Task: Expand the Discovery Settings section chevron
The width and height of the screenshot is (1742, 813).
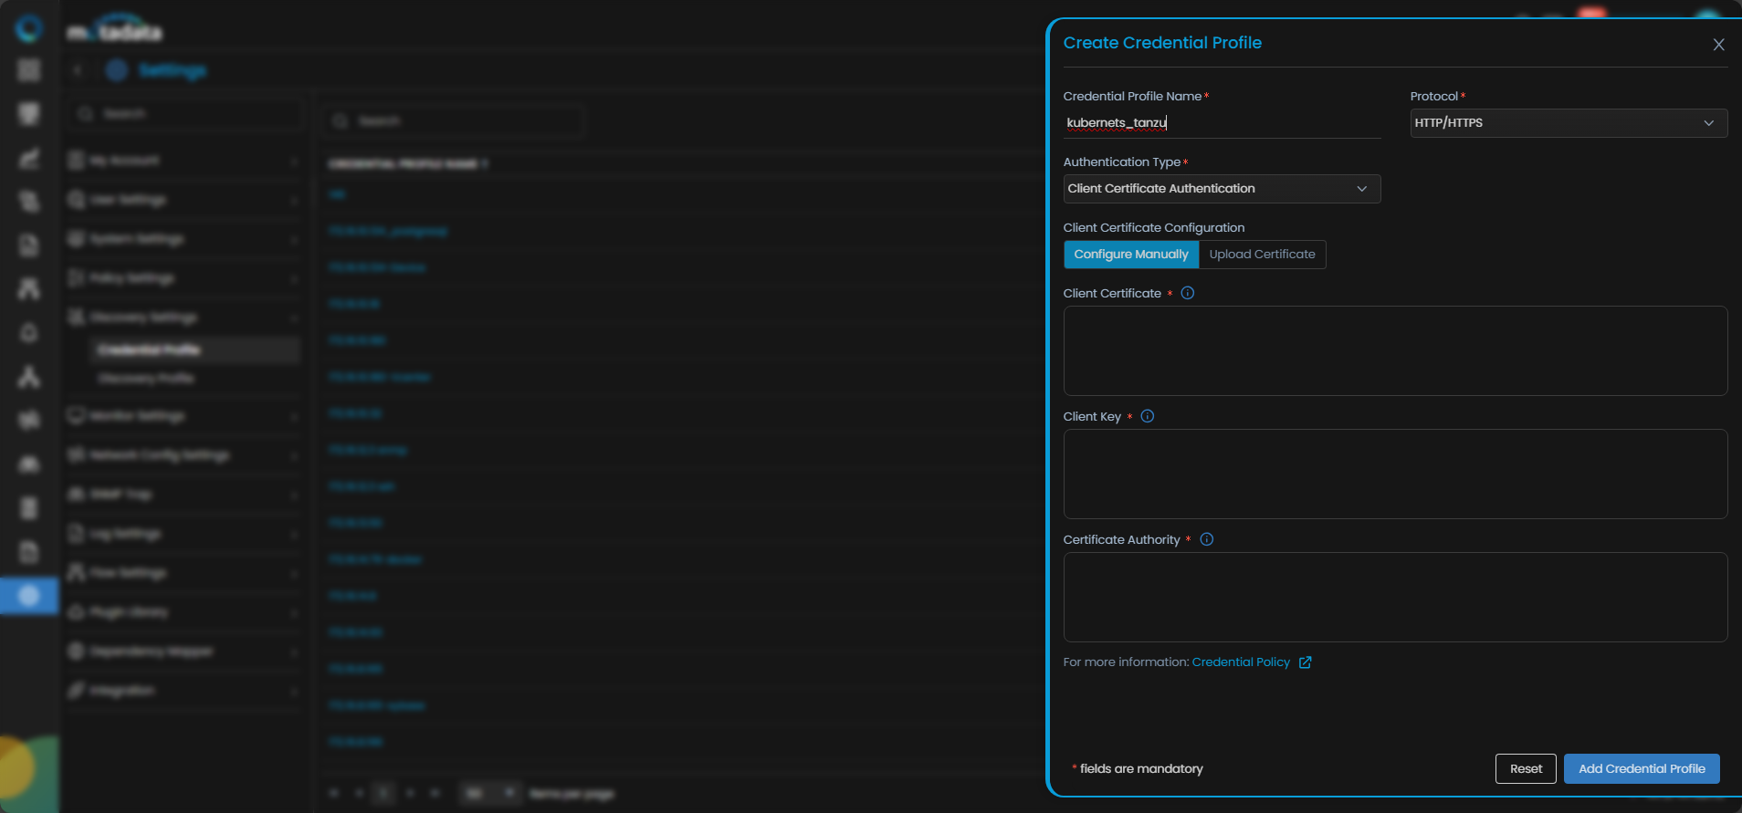Action: pyautogui.click(x=294, y=318)
